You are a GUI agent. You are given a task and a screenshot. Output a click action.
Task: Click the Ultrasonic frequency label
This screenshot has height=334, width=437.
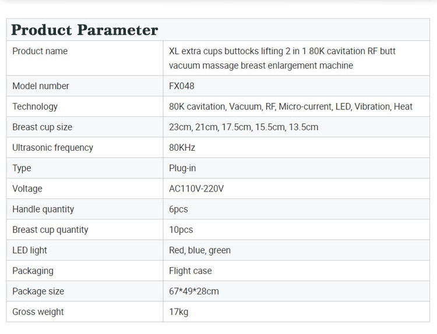tap(52, 148)
